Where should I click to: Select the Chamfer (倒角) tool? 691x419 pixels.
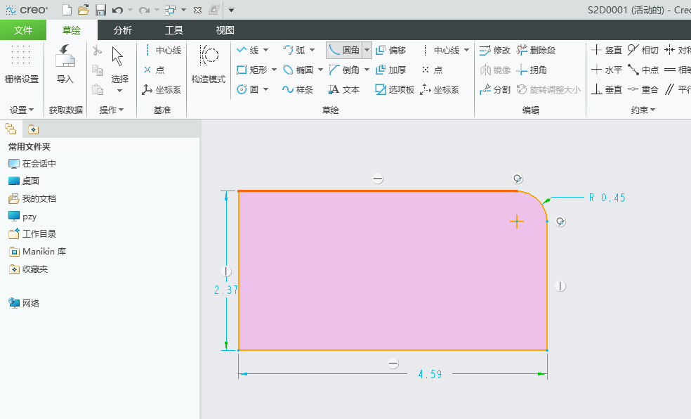(345, 70)
